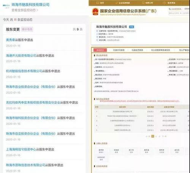Open 珠海市源珠信息技术有限公司 link
This screenshot has height=173, width=190.
25,165
